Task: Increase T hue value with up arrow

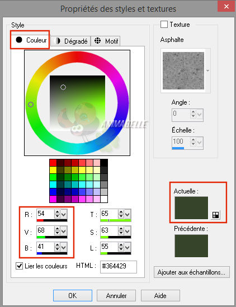Action: tap(121, 212)
